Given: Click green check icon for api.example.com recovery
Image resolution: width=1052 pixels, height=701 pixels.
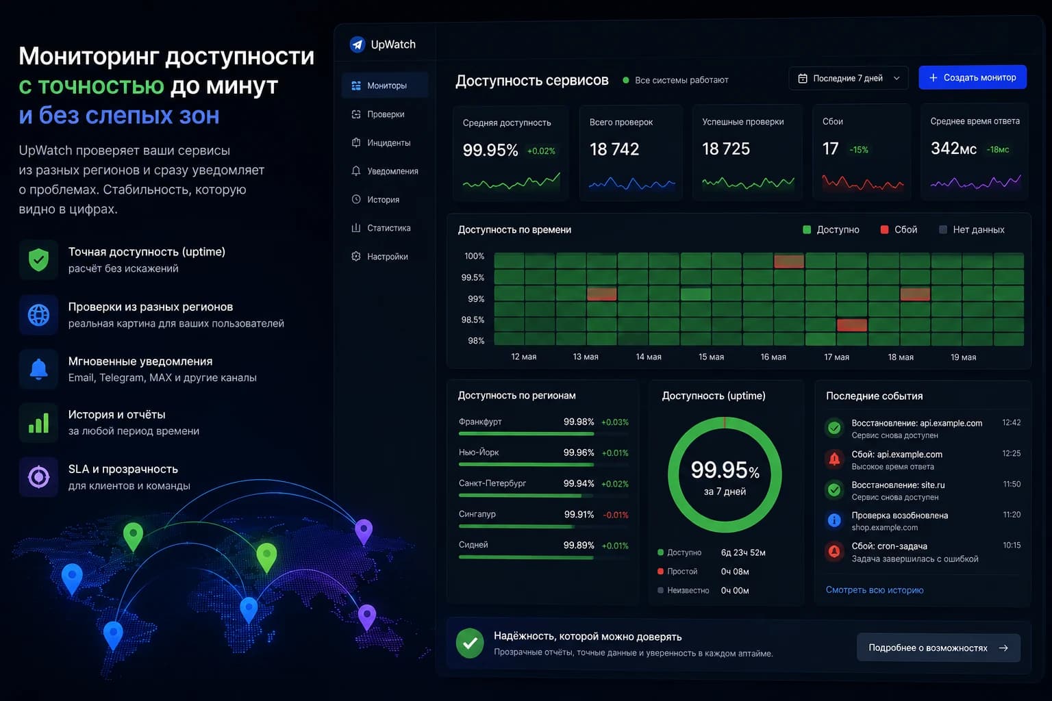Looking at the screenshot, I should pos(834,429).
